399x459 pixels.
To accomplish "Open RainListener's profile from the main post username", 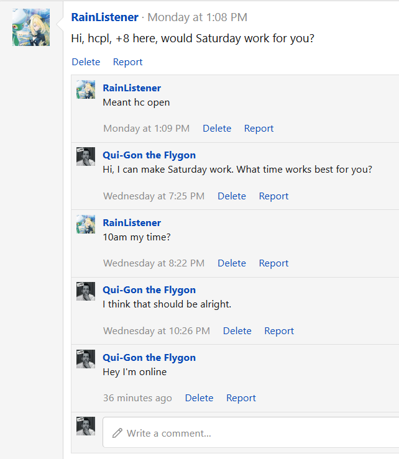I will click(104, 17).
